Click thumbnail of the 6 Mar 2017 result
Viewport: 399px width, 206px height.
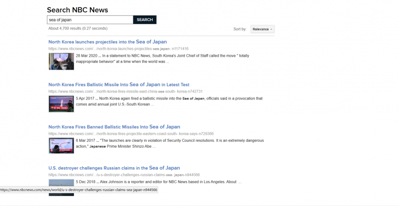61,146
